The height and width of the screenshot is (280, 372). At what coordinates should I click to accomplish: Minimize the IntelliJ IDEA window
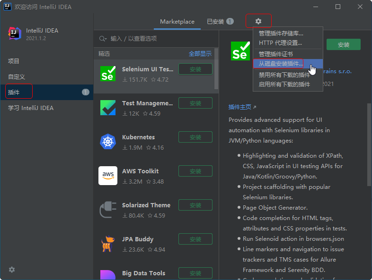click(316, 7)
